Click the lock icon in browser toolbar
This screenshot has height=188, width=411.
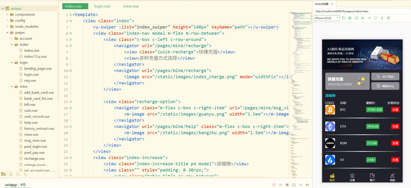coord(382,18)
